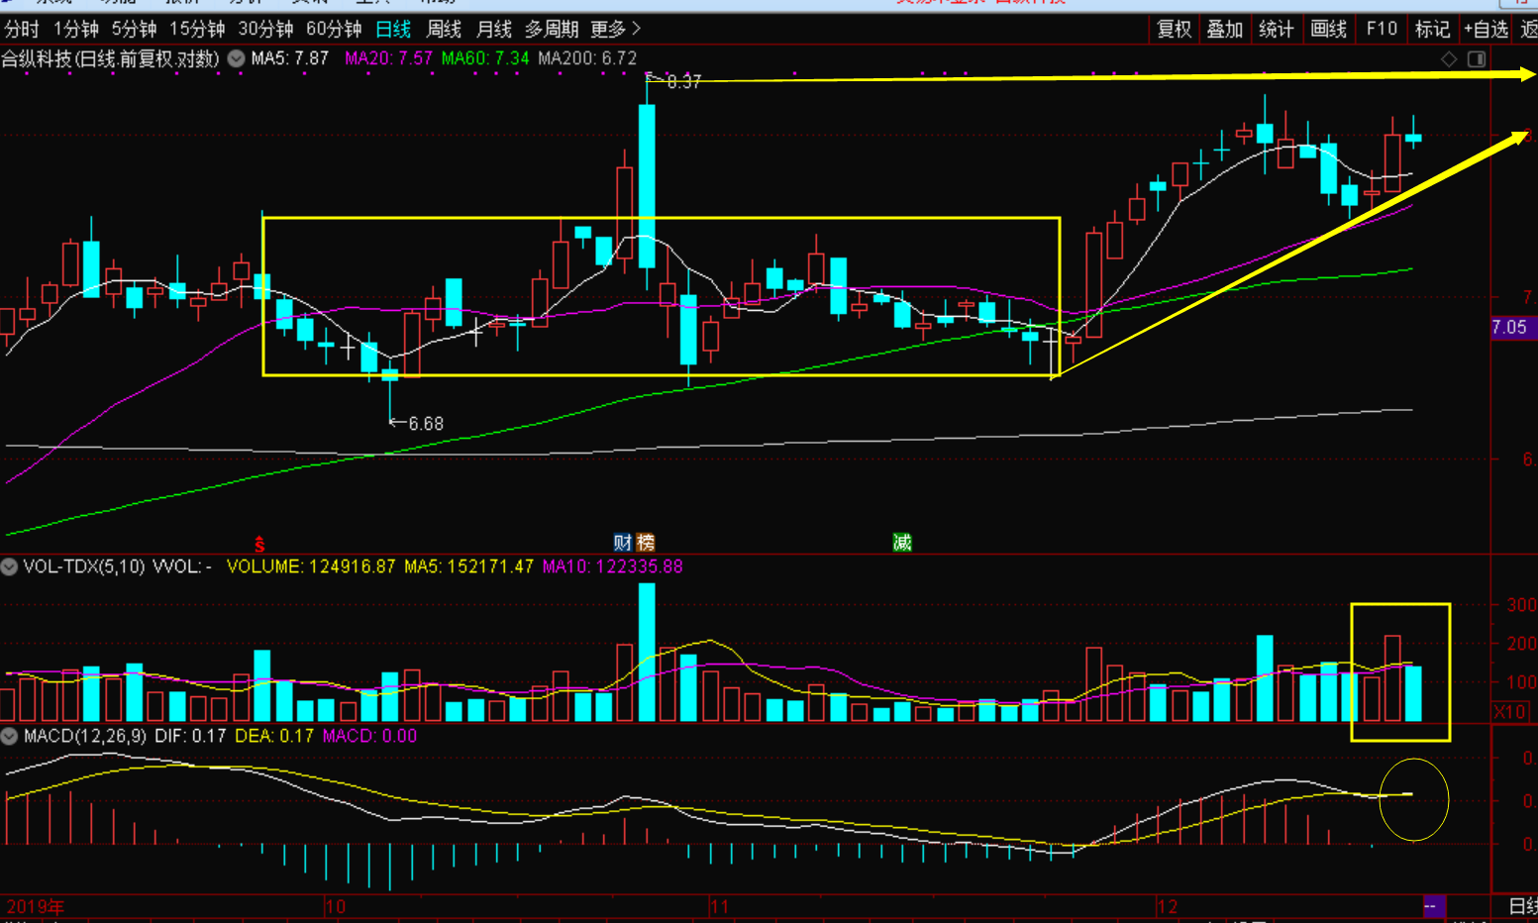Select the 15分钟 period tab

tap(197, 30)
